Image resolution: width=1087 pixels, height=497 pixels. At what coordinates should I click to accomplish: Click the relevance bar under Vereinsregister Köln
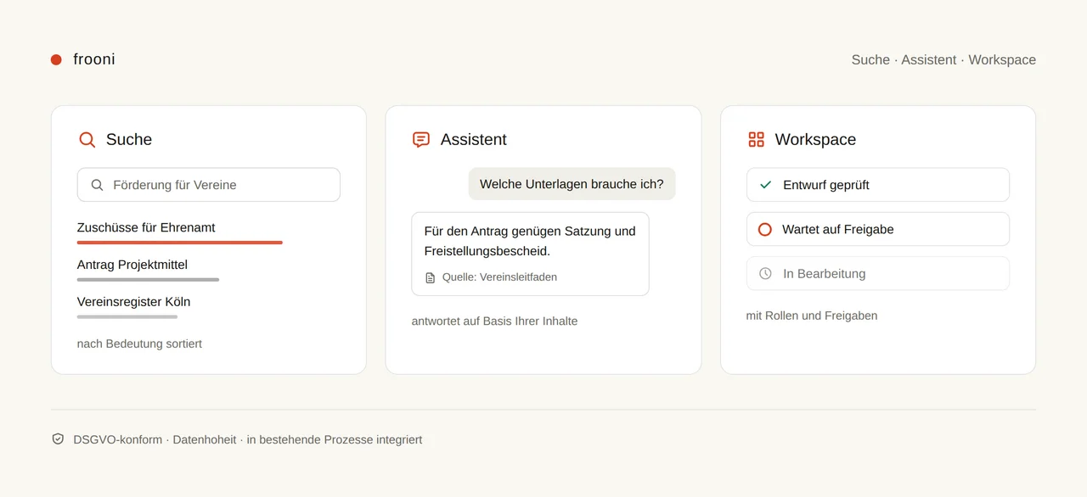(127, 317)
